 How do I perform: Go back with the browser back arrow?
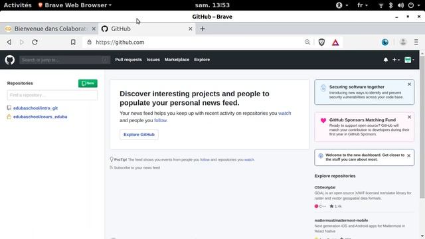(9, 42)
